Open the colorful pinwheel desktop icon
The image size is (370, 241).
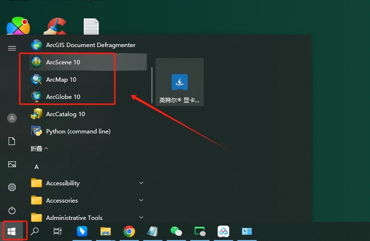coord(18,26)
